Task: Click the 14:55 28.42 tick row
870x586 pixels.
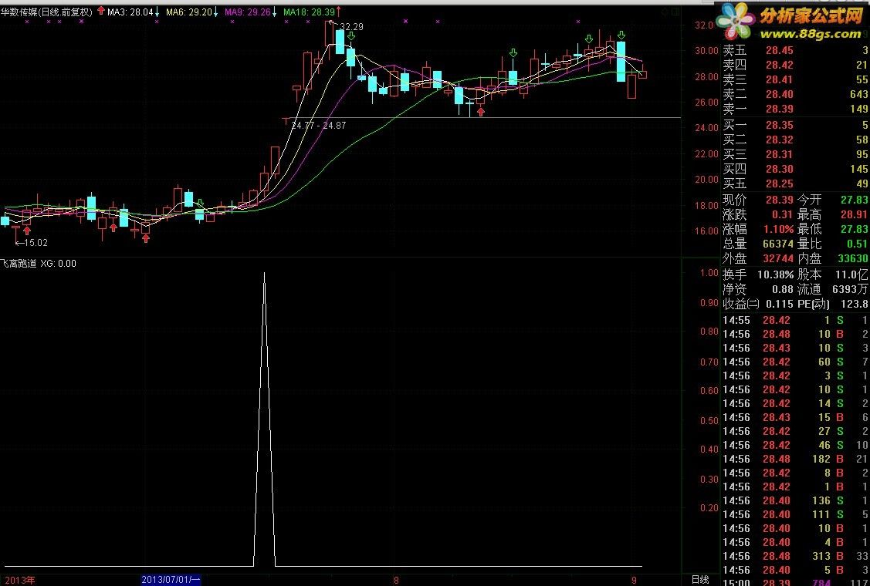Action: (x=795, y=320)
